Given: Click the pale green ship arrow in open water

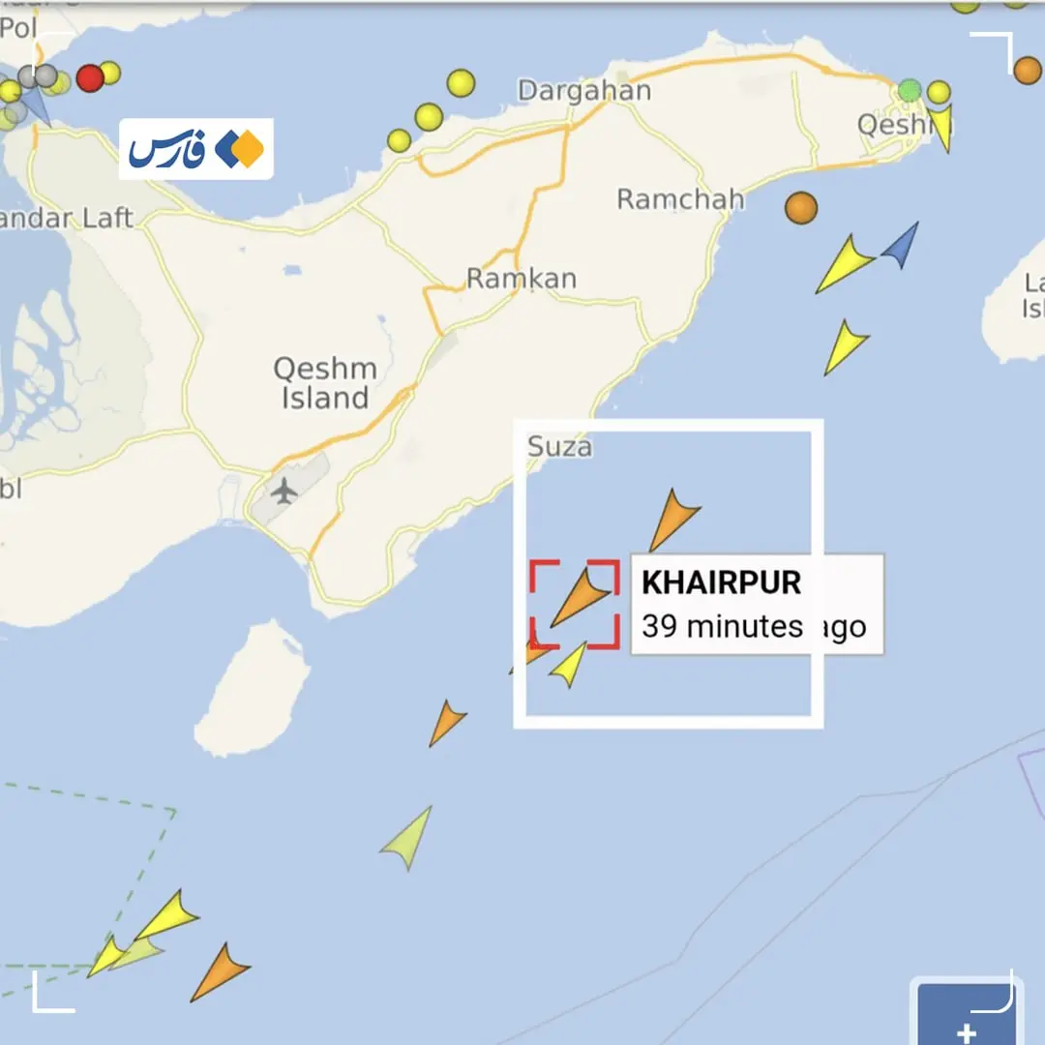Looking at the screenshot, I should click(x=407, y=838).
